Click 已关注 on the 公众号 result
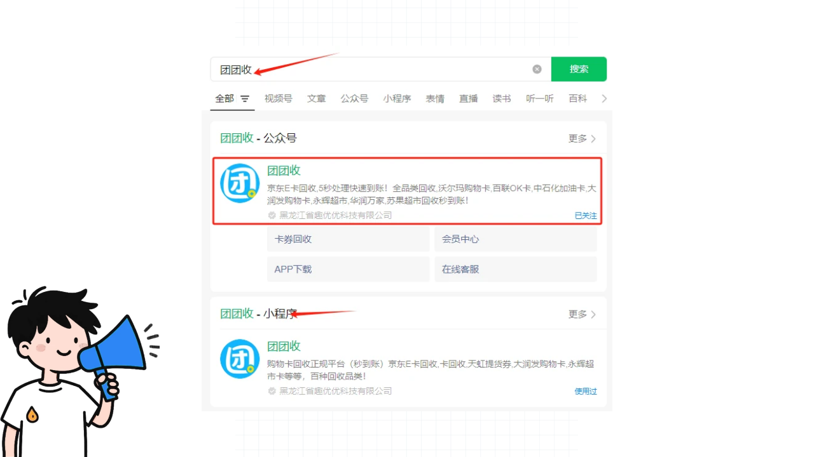This screenshot has height=457, width=814. tap(586, 216)
